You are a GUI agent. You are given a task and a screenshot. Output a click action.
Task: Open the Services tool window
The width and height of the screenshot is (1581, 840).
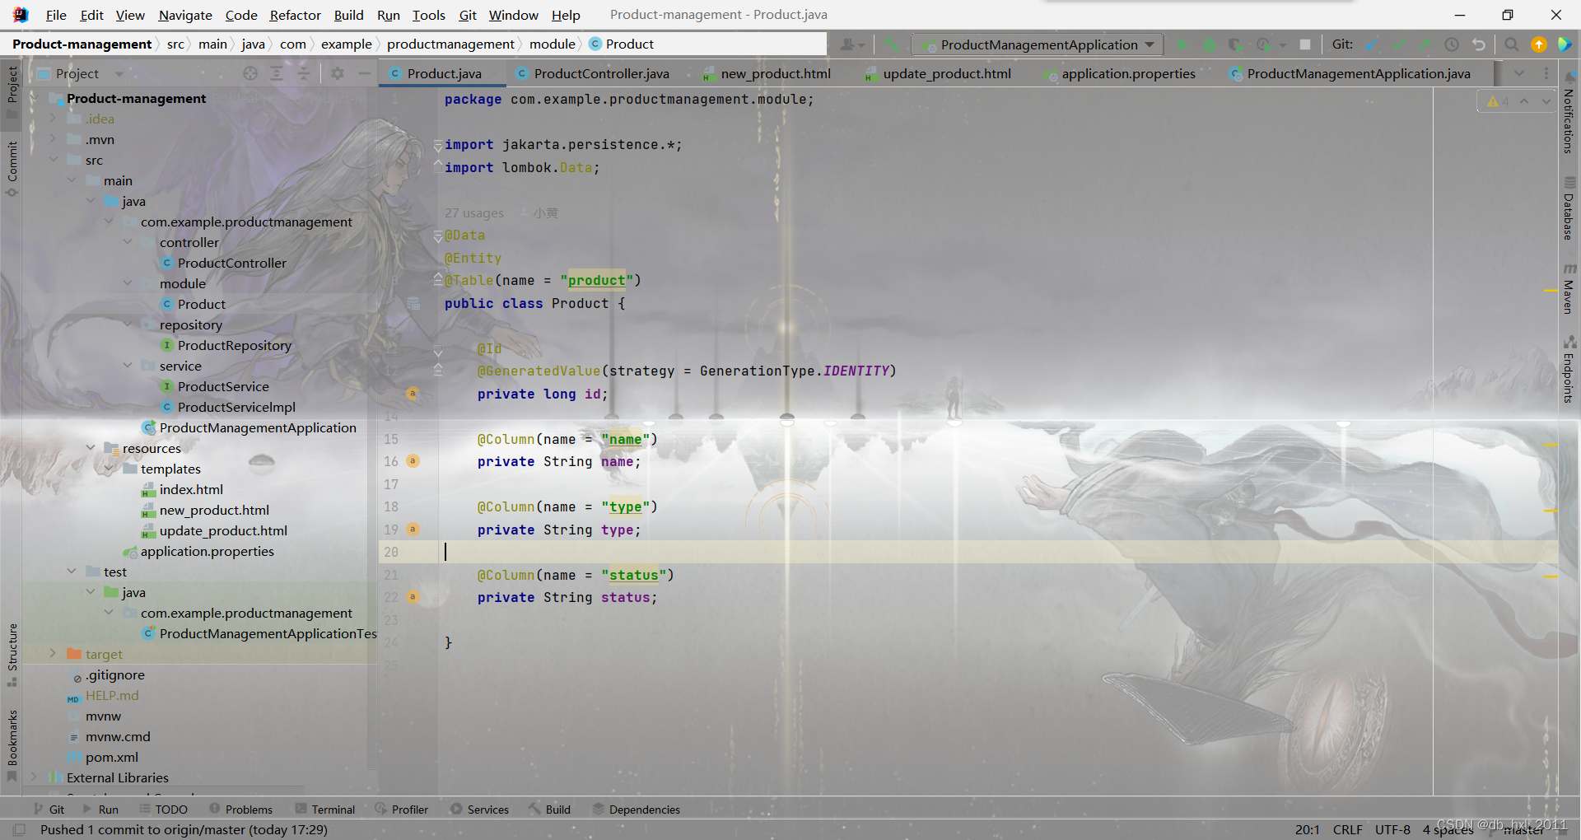[x=480, y=810]
